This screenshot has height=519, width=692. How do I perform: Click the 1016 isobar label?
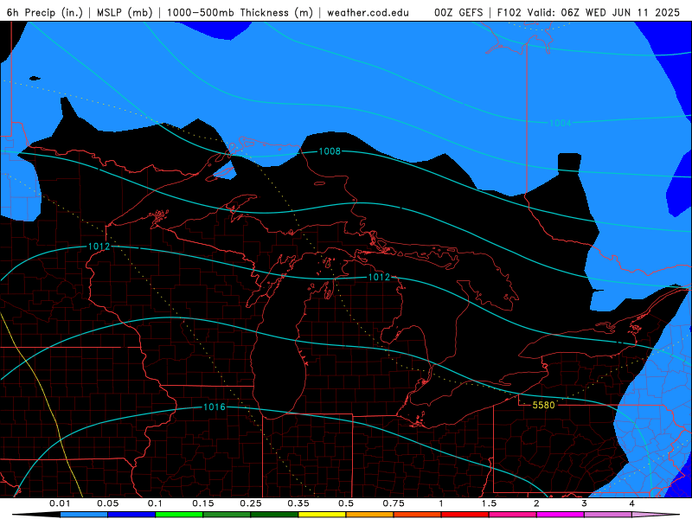pyautogui.click(x=214, y=407)
